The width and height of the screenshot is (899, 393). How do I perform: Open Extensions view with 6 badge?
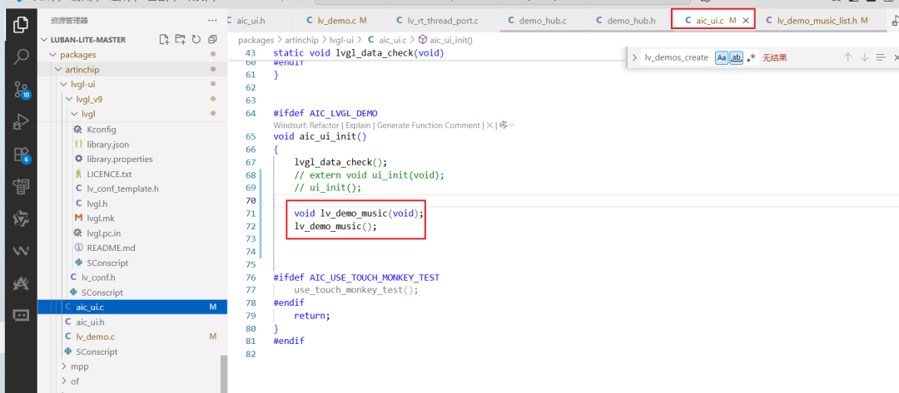coord(21,154)
